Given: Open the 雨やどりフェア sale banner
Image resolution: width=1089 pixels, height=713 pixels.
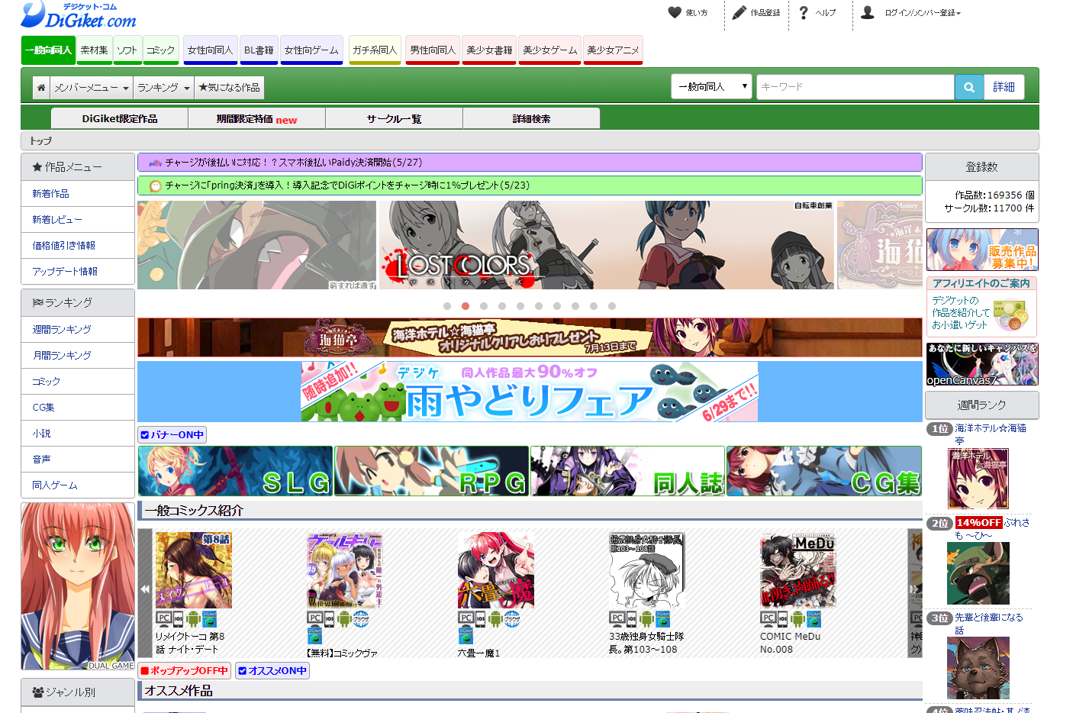Looking at the screenshot, I should [x=530, y=392].
